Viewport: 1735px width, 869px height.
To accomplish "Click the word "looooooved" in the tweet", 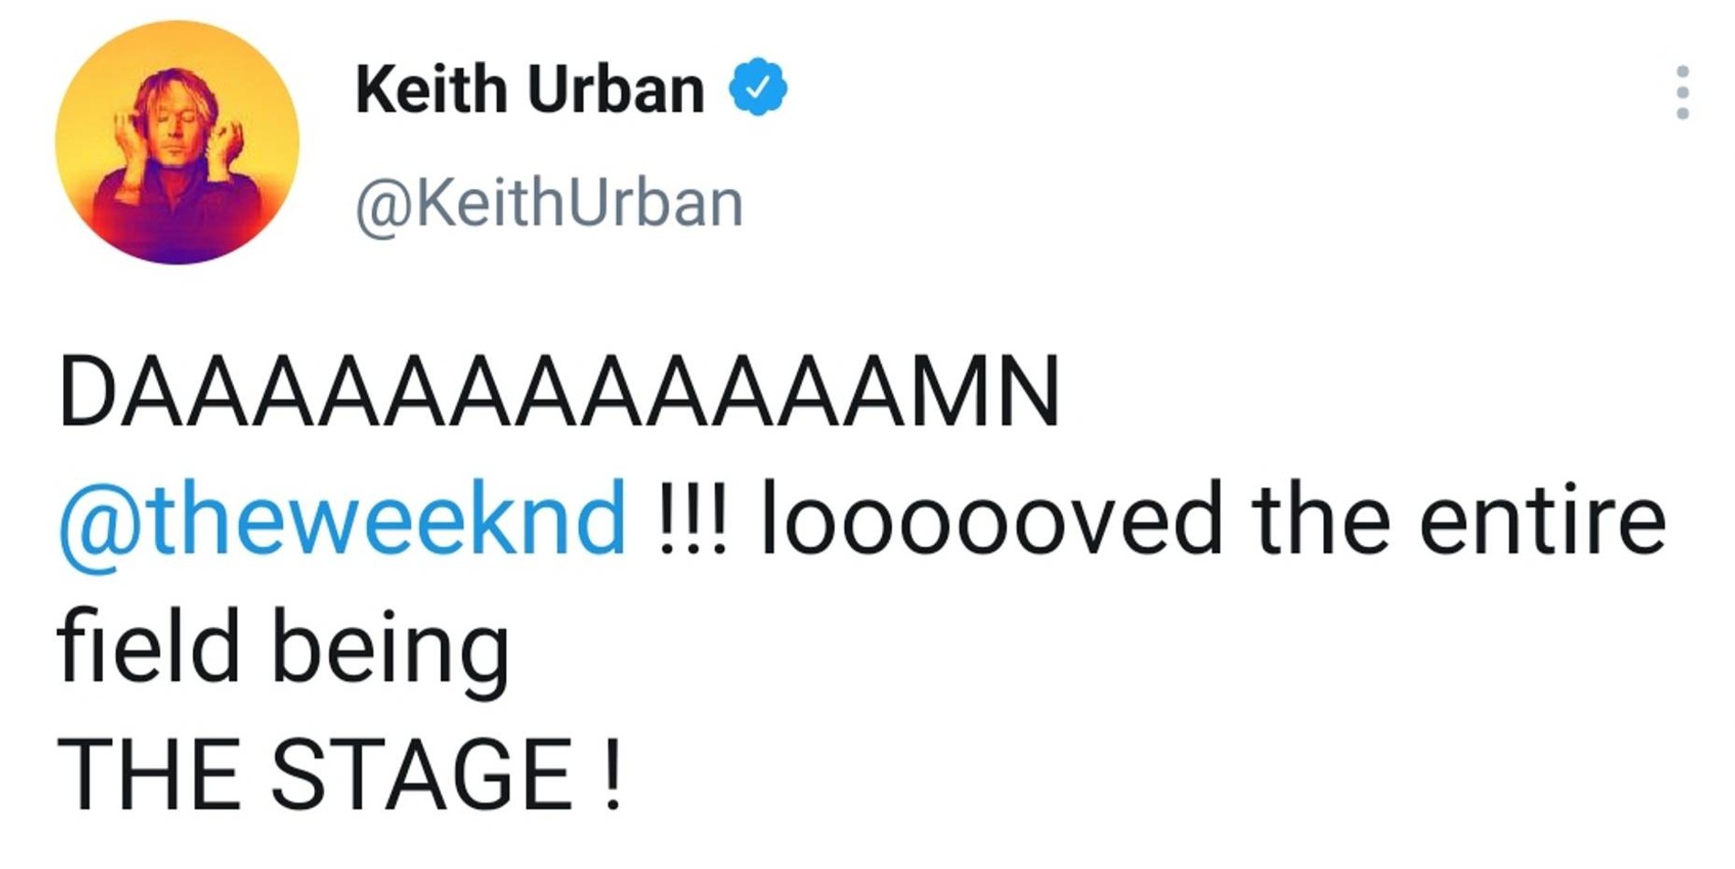I will [991, 520].
